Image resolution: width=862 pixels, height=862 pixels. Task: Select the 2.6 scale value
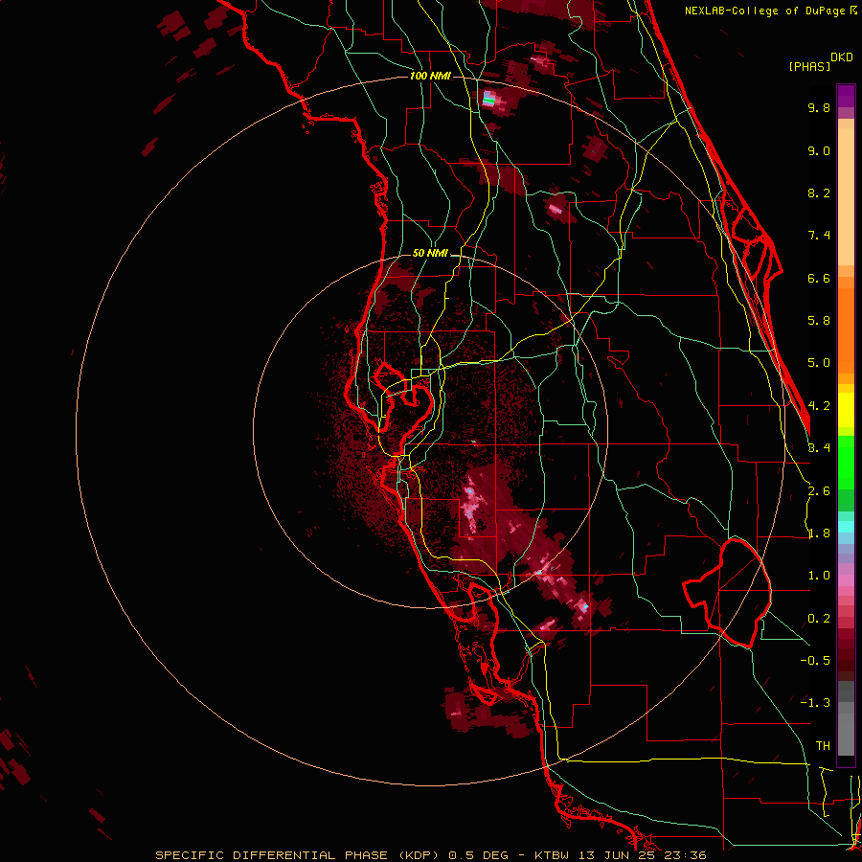(x=819, y=491)
